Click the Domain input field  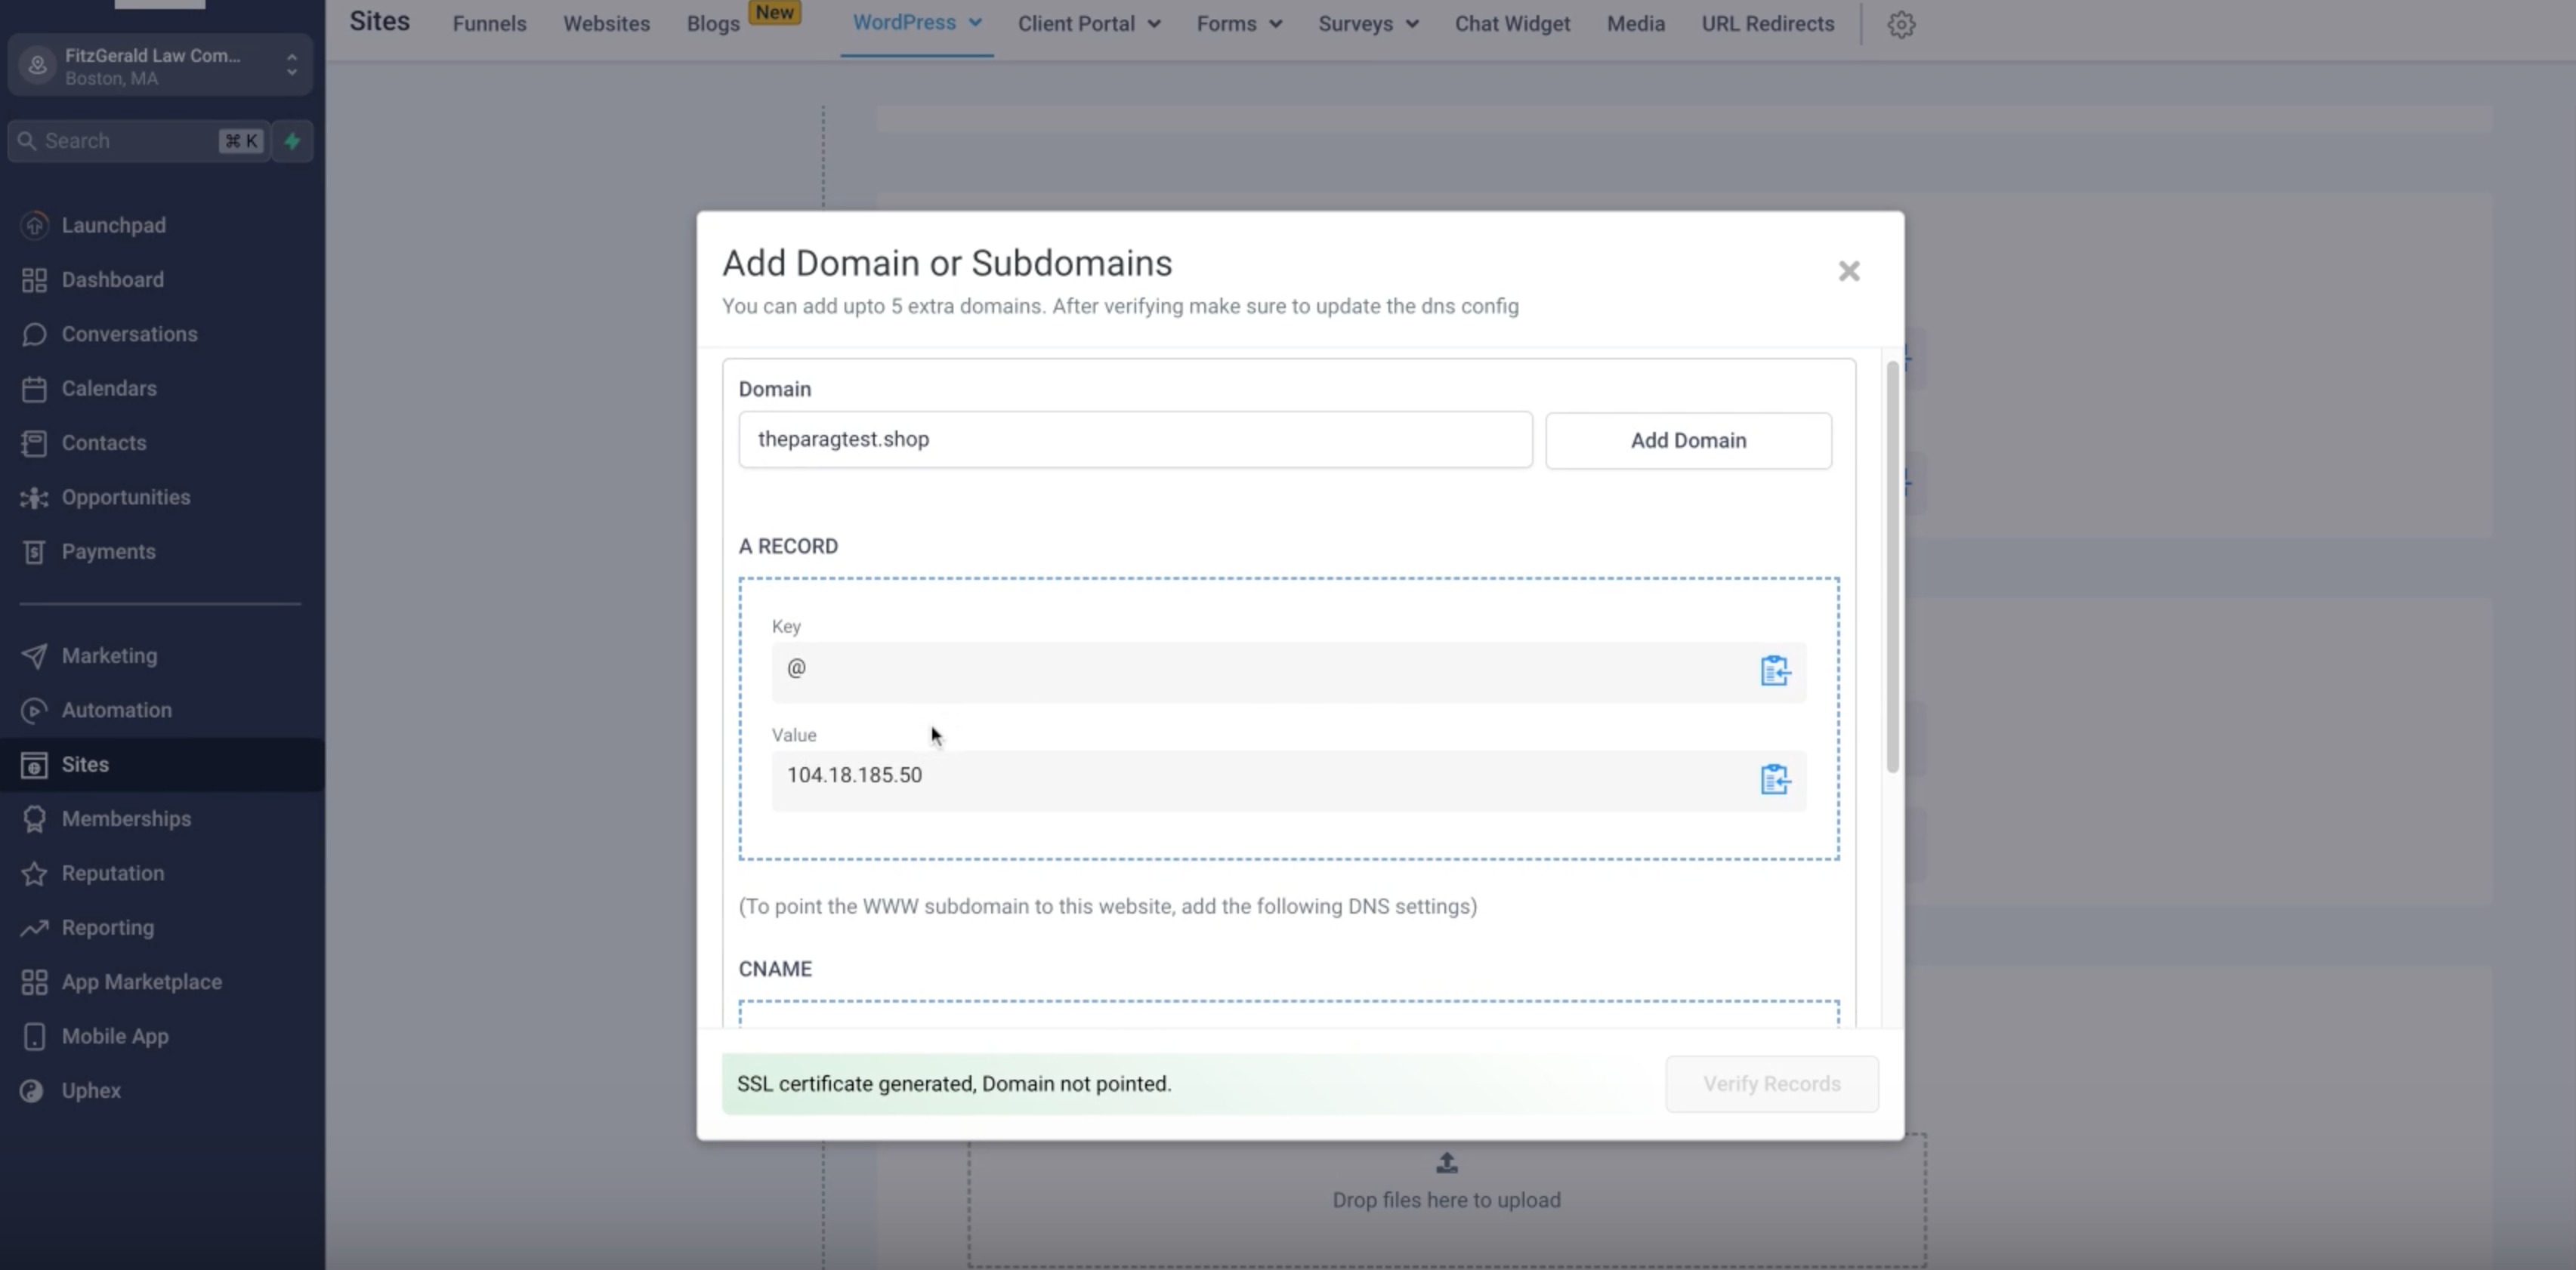tap(1135, 439)
